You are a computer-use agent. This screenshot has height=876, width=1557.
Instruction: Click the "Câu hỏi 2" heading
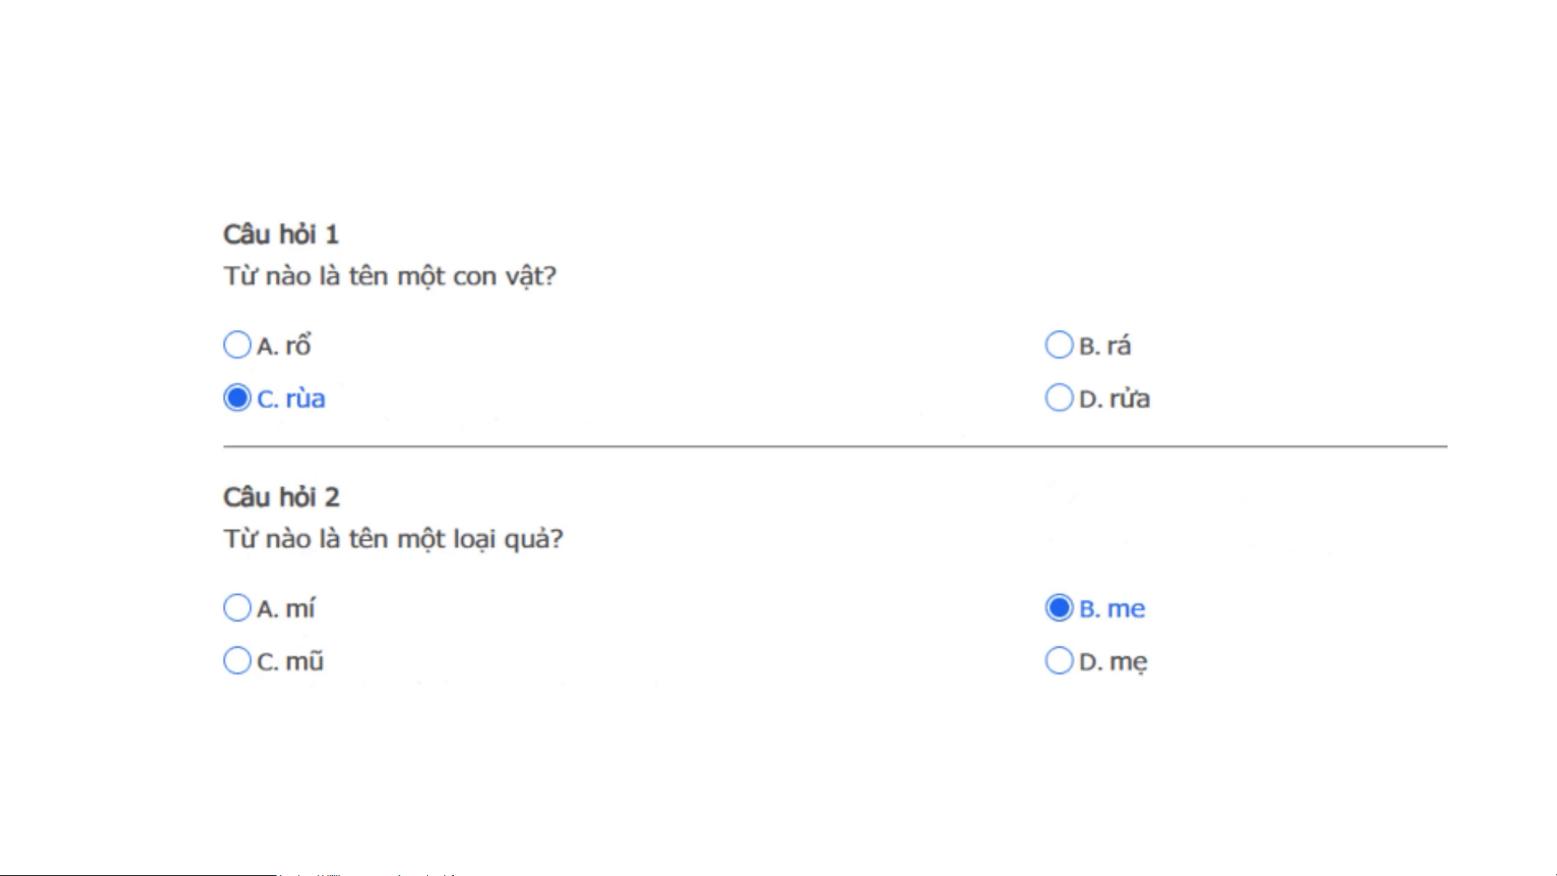(x=281, y=497)
